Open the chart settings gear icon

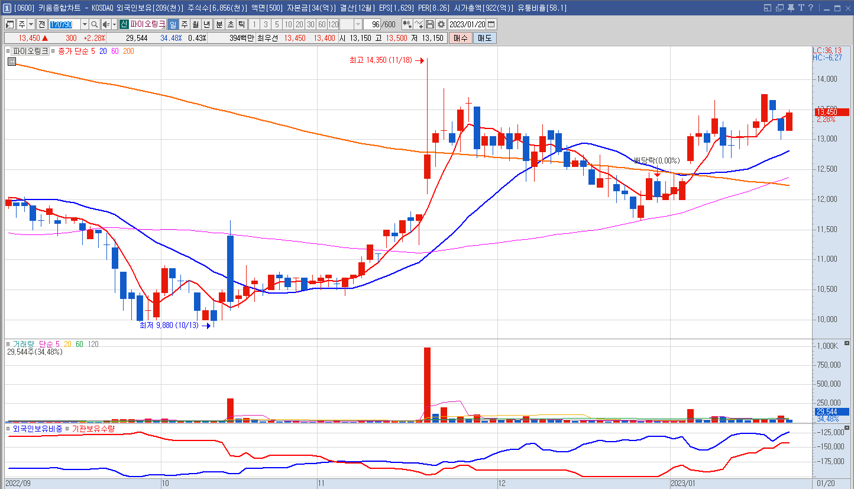click(x=441, y=24)
